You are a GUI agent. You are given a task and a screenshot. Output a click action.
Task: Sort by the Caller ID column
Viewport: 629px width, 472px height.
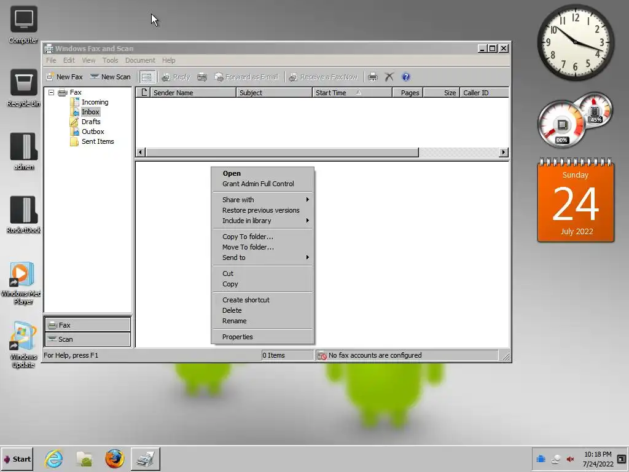[484, 93]
